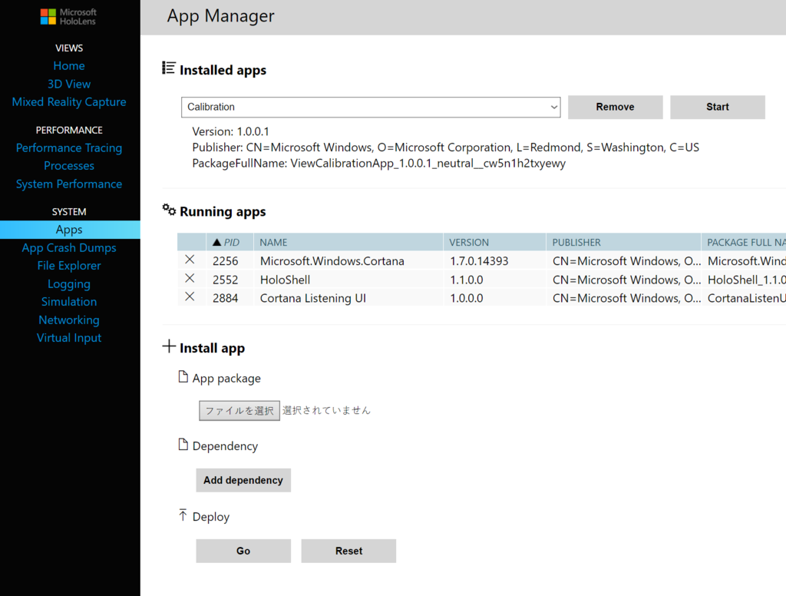Open the Simulation page
786x596 pixels.
tap(69, 302)
